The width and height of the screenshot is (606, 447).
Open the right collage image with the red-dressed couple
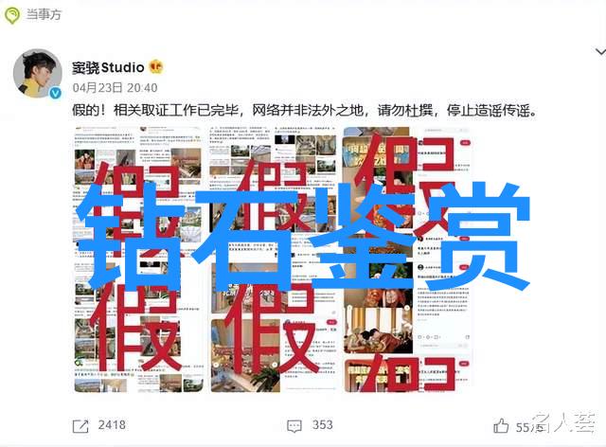(x=407, y=259)
